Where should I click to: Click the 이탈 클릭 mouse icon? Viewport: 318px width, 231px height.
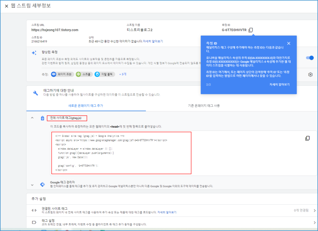(x=97, y=74)
